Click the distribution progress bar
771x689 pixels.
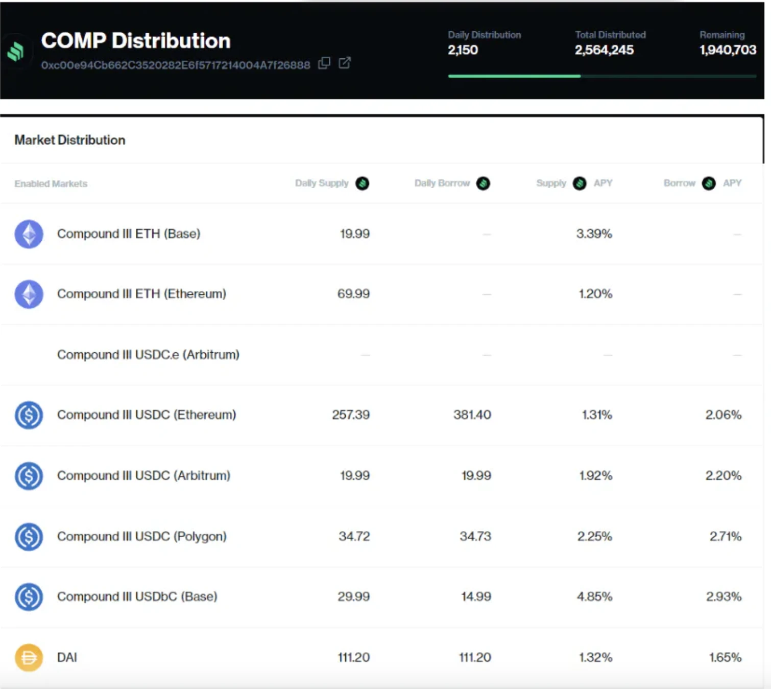click(601, 76)
